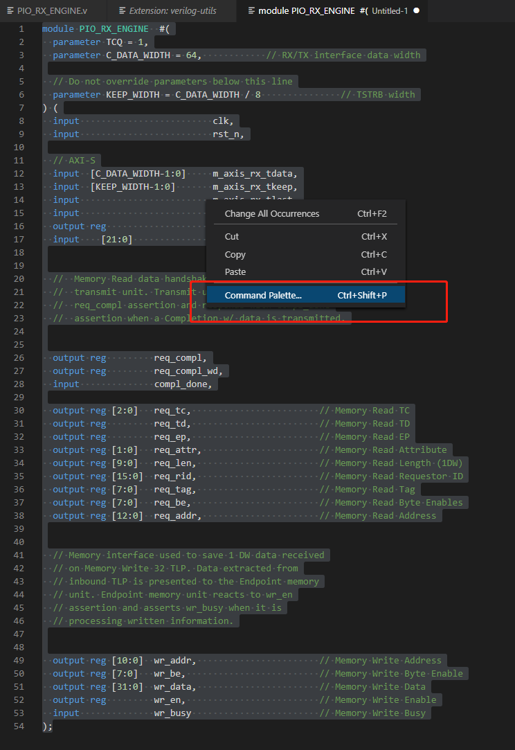Click 'compl_done,' on line 28
The image size is (515, 750).
point(183,384)
